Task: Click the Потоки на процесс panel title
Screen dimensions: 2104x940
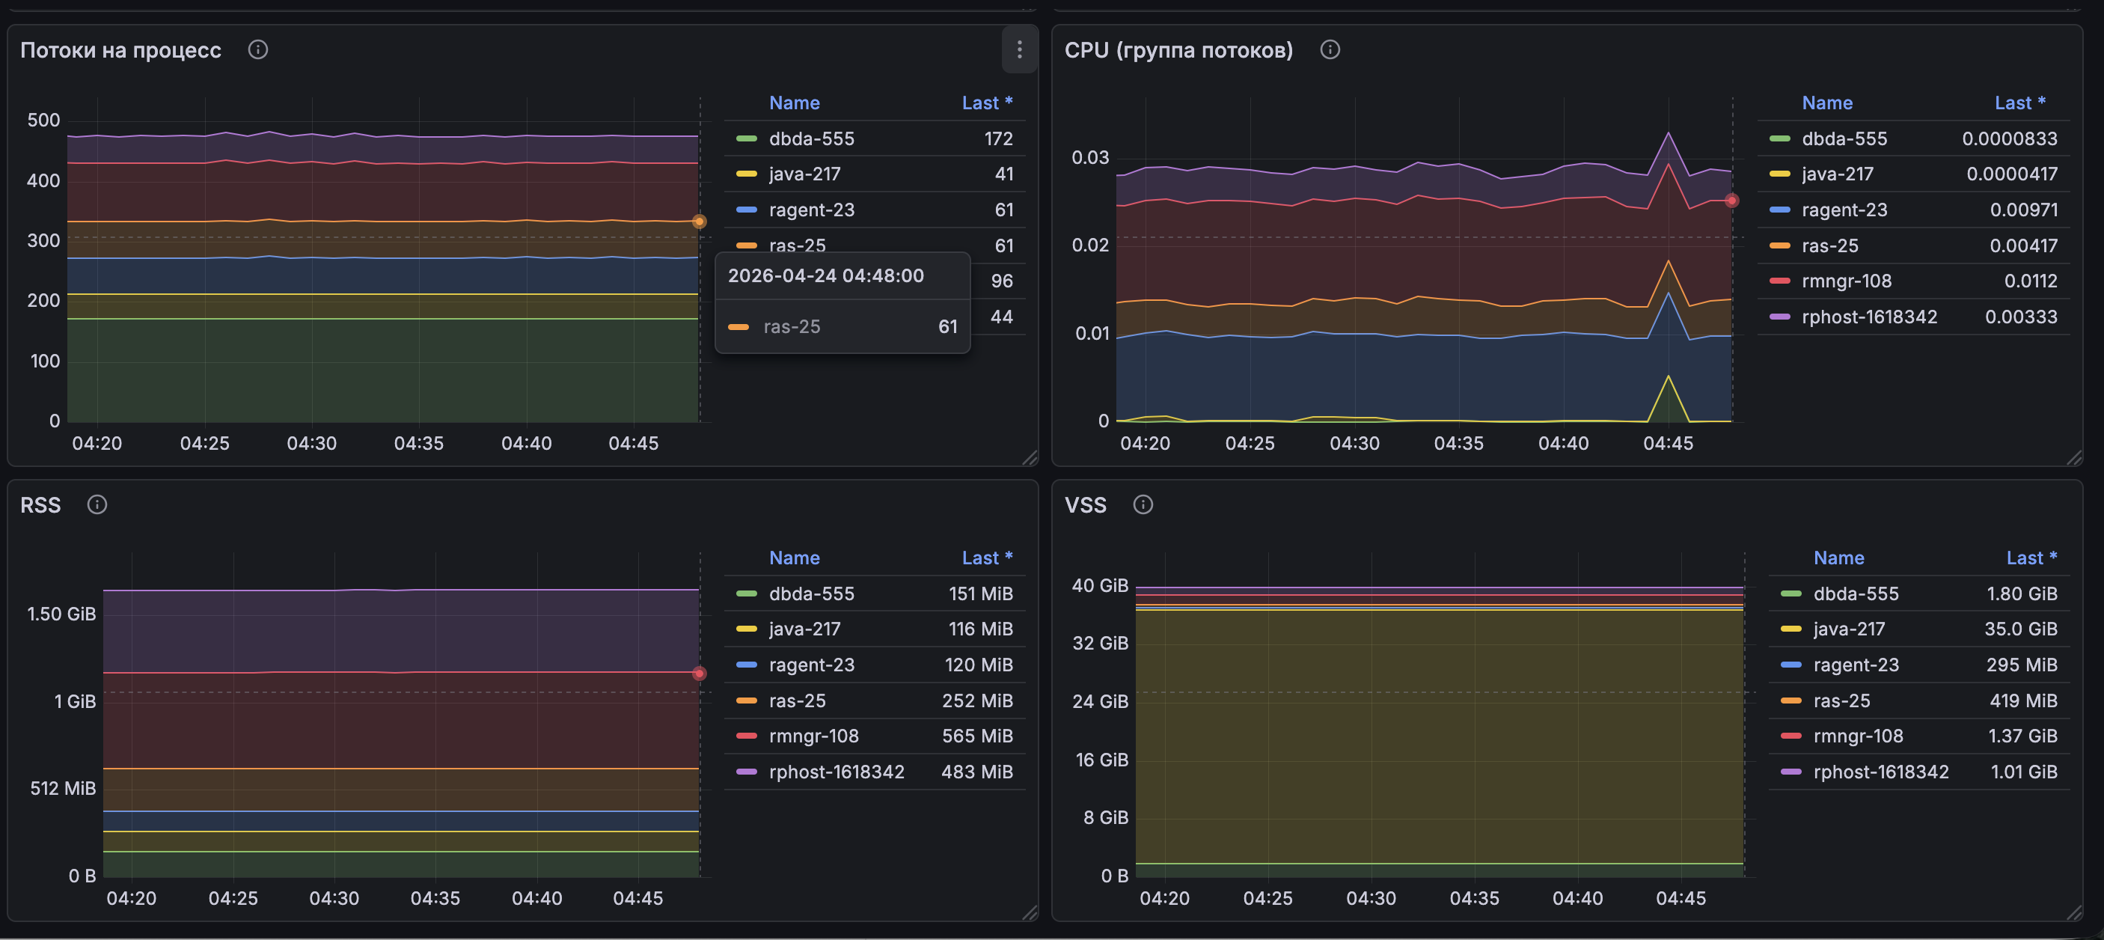Action: (121, 50)
